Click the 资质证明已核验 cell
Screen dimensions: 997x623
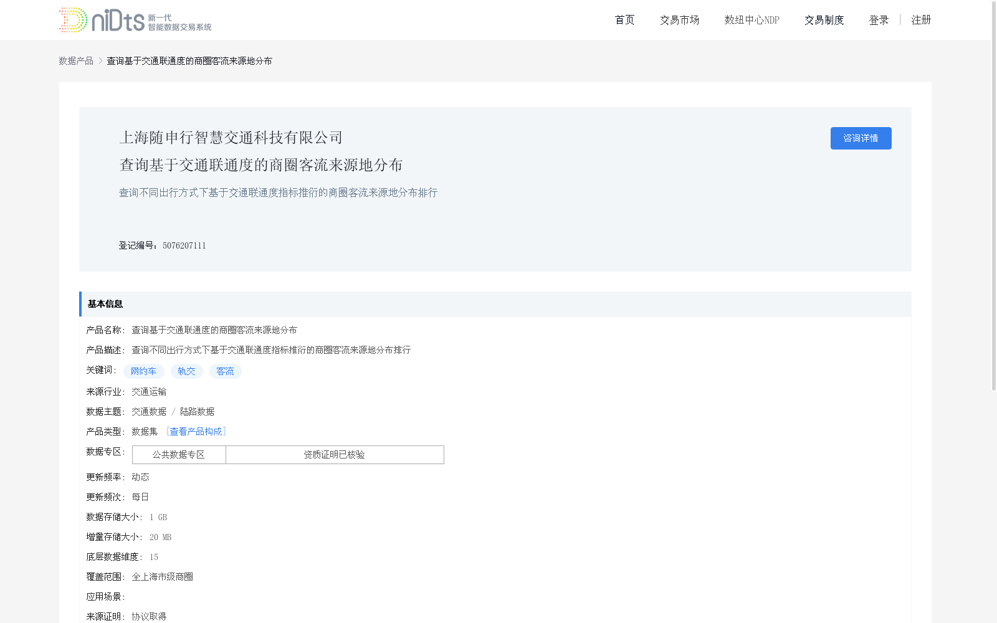[x=335, y=455]
